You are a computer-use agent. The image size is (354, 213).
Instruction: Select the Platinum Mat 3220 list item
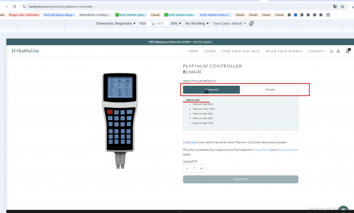(x=203, y=104)
